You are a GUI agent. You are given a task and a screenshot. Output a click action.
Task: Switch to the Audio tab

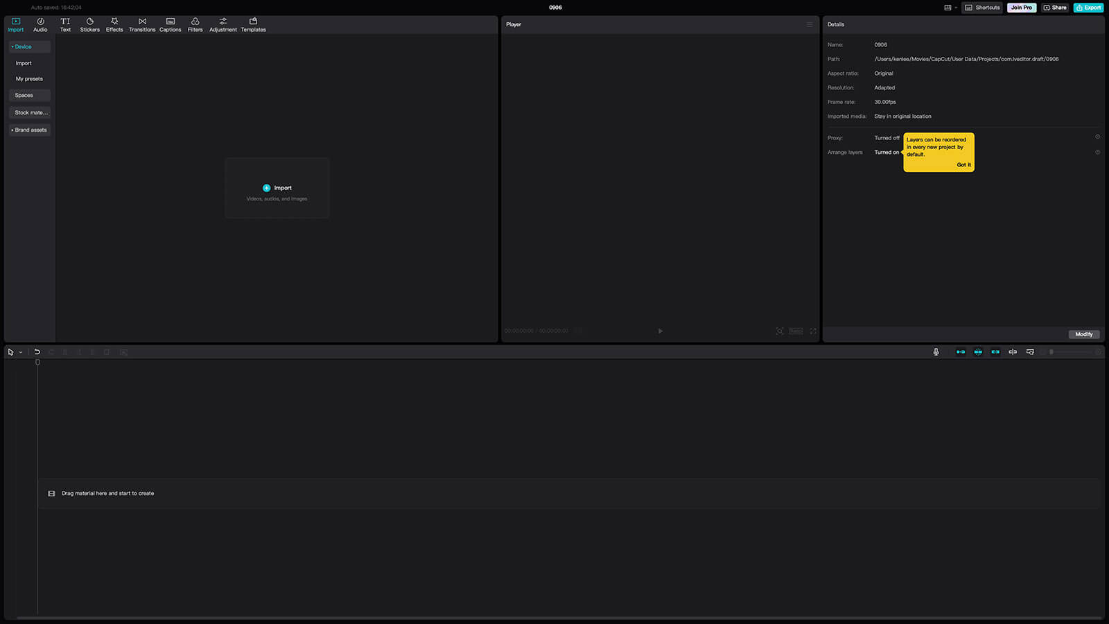click(40, 24)
